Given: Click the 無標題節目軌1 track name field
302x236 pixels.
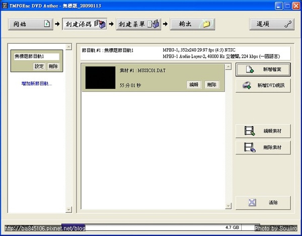Looking at the screenshot, I should tap(37, 57).
